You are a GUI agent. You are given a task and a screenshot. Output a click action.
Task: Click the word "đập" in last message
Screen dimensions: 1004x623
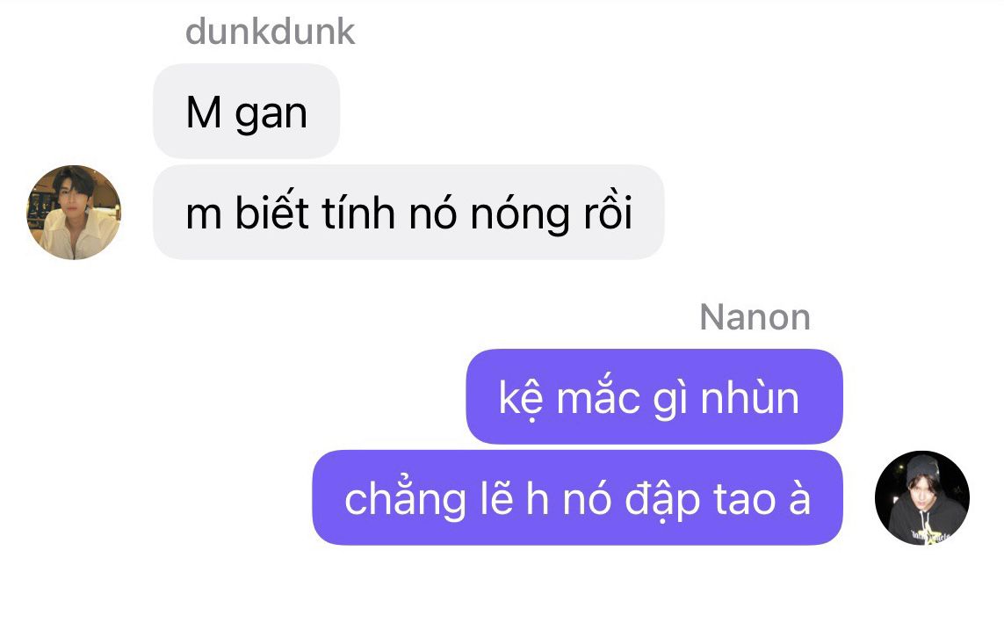pyautogui.click(x=662, y=500)
